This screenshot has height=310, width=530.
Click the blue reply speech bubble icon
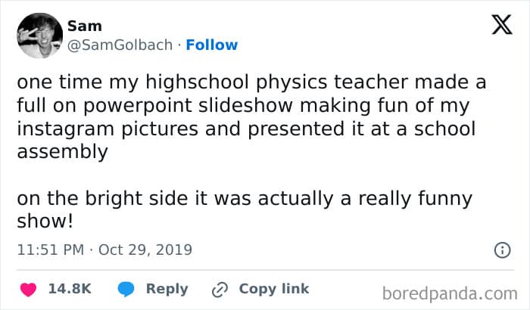tap(126, 289)
